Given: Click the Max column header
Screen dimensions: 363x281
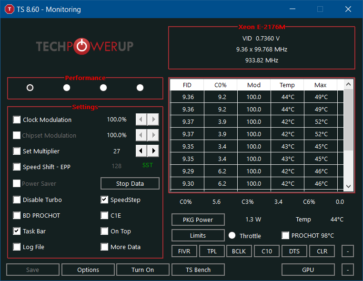Looking at the screenshot, I should (321, 85).
